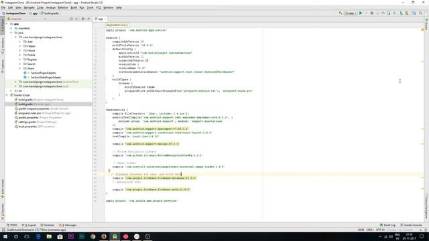This screenshot has height=241, width=429.
Task: Click the Debug app bug icon
Action: pyautogui.click(x=372, y=13)
